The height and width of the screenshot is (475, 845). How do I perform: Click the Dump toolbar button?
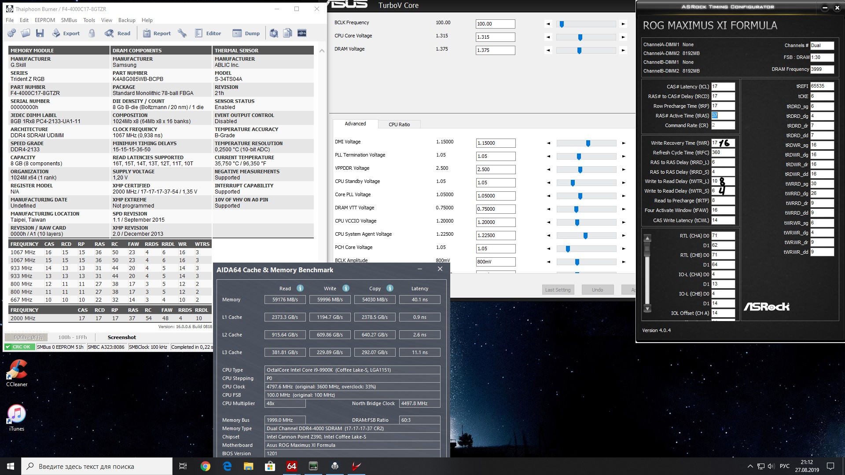click(246, 33)
